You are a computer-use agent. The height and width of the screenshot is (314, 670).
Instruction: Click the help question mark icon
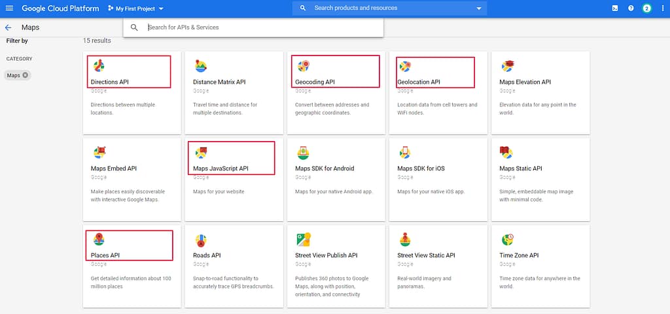(631, 8)
